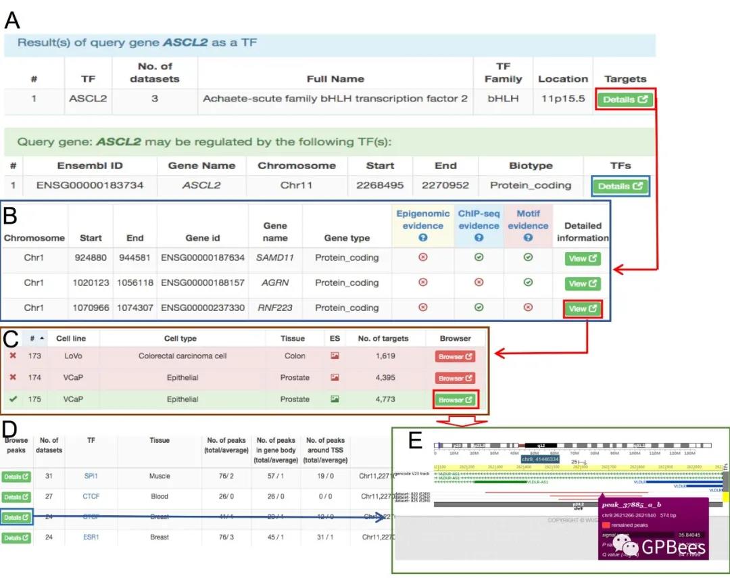Screen dimensions: 730x578
Task: Select Start value 2268495
Action: click(380, 185)
